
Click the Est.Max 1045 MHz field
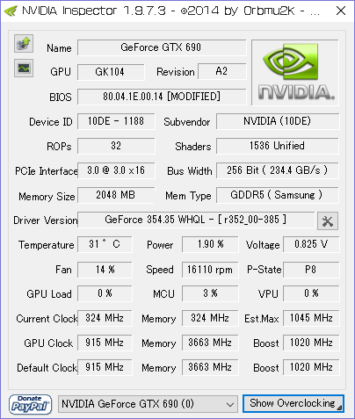[311, 318]
